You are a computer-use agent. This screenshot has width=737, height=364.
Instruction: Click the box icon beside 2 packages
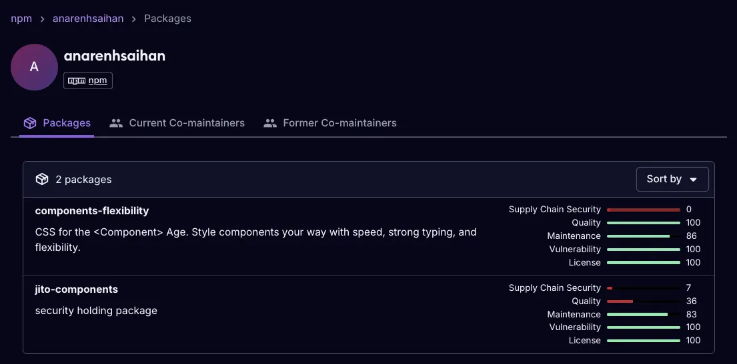pyautogui.click(x=42, y=179)
